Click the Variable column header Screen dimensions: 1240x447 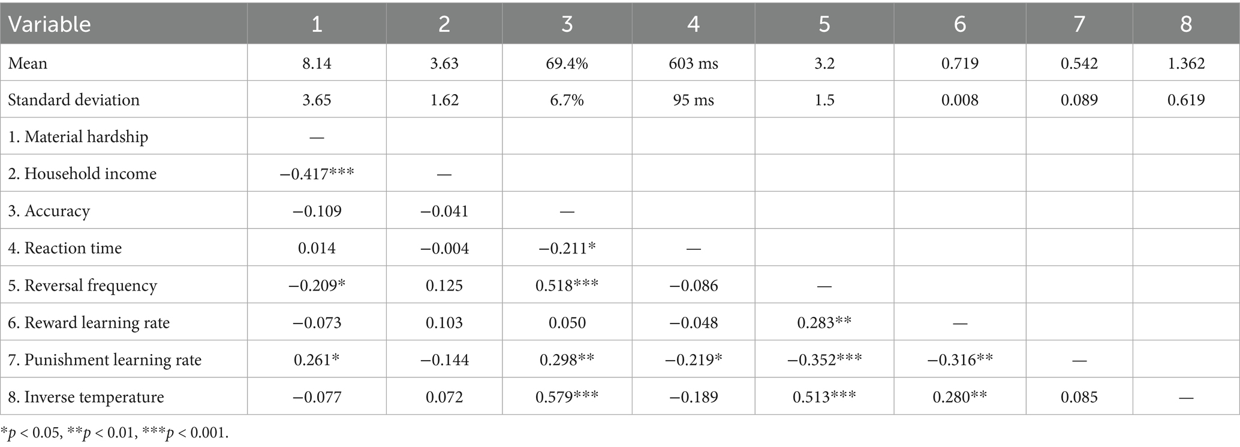coord(49,24)
